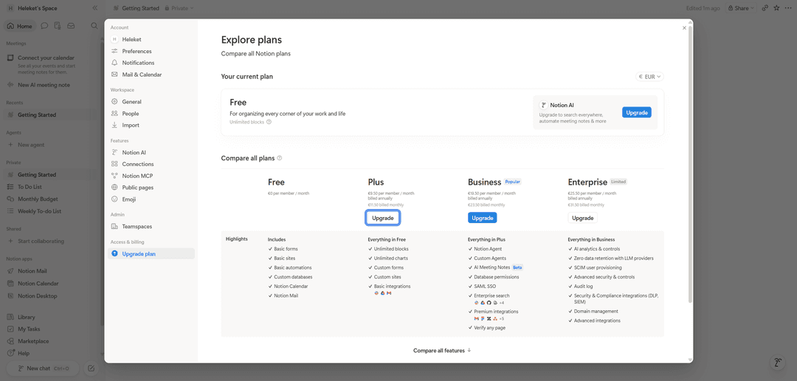
Task: Open Notion MCP settings
Action: point(151,176)
